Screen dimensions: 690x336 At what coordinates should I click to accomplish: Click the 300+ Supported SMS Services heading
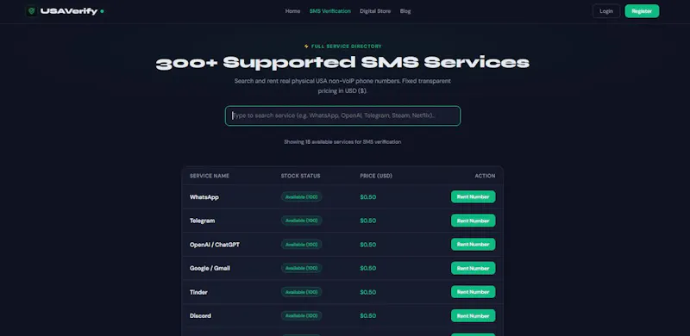342,63
